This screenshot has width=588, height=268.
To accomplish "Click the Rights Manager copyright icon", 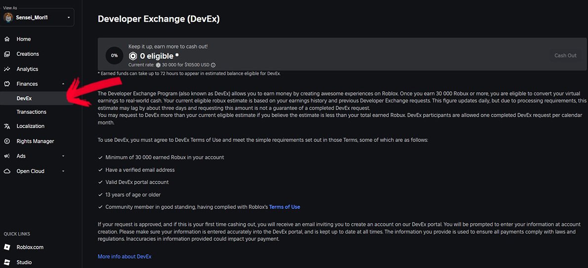I will tap(7, 141).
